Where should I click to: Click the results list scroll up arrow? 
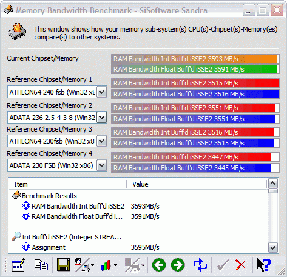[x=273, y=184]
